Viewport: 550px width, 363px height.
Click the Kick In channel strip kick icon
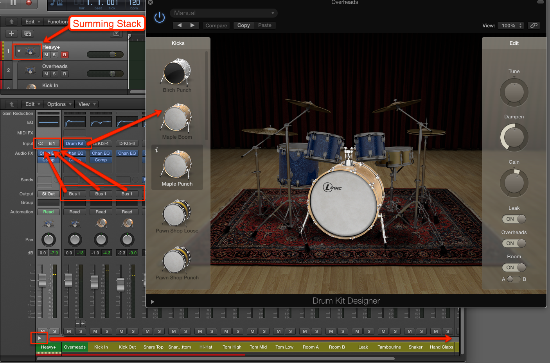click(101, 223)
